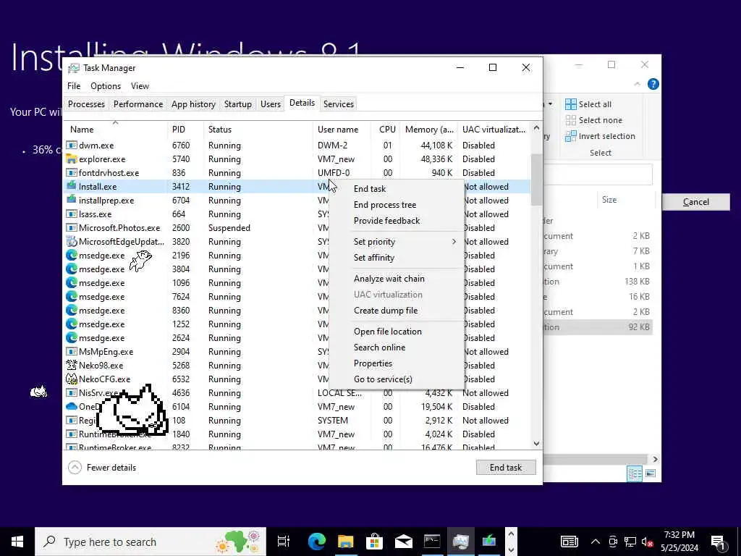This screenshot has height=556, width=741.
Task: Show hidden system tray icons
Action: click(x=596, y=542)
